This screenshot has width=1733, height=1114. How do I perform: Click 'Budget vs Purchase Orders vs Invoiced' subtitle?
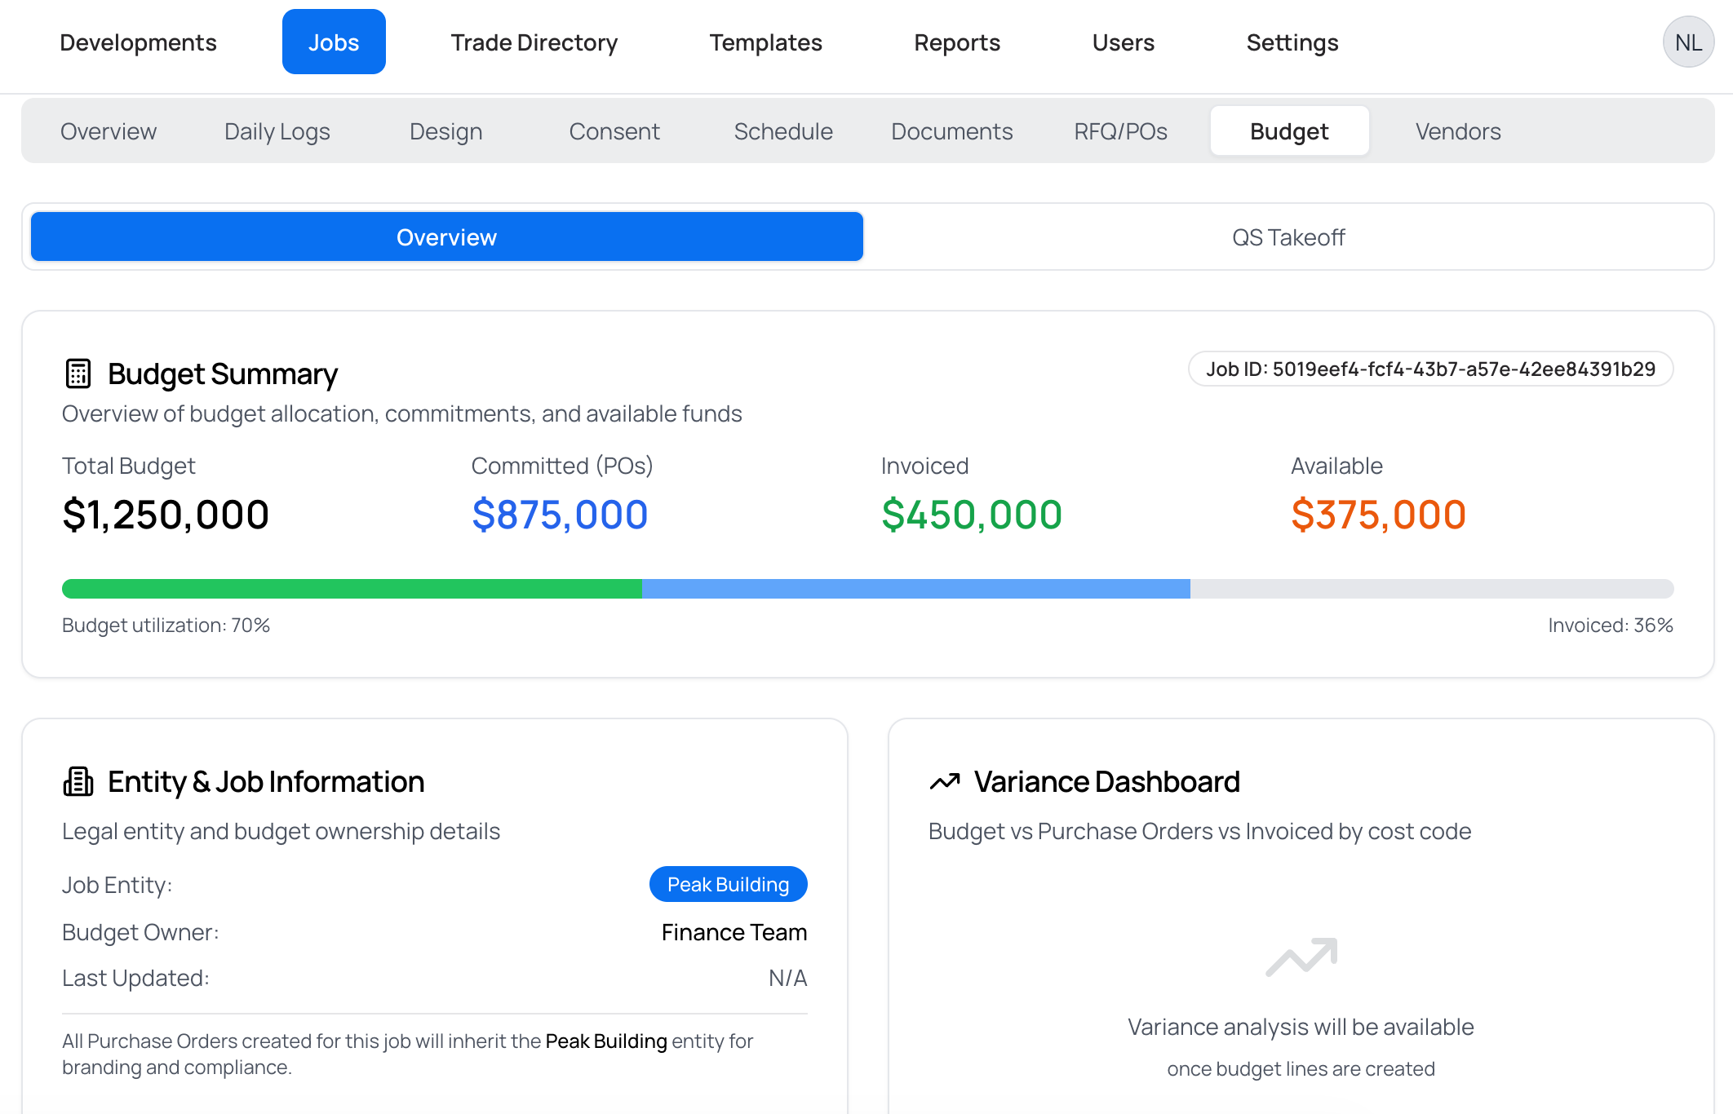coord(1199,831)
